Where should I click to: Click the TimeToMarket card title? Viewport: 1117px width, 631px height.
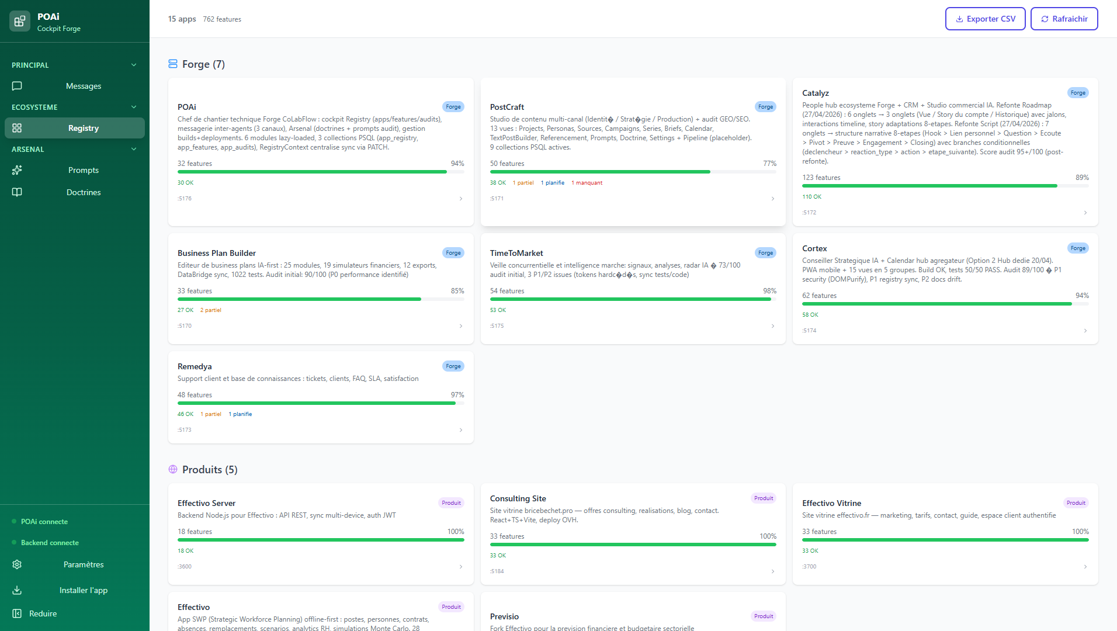(516, 253)
